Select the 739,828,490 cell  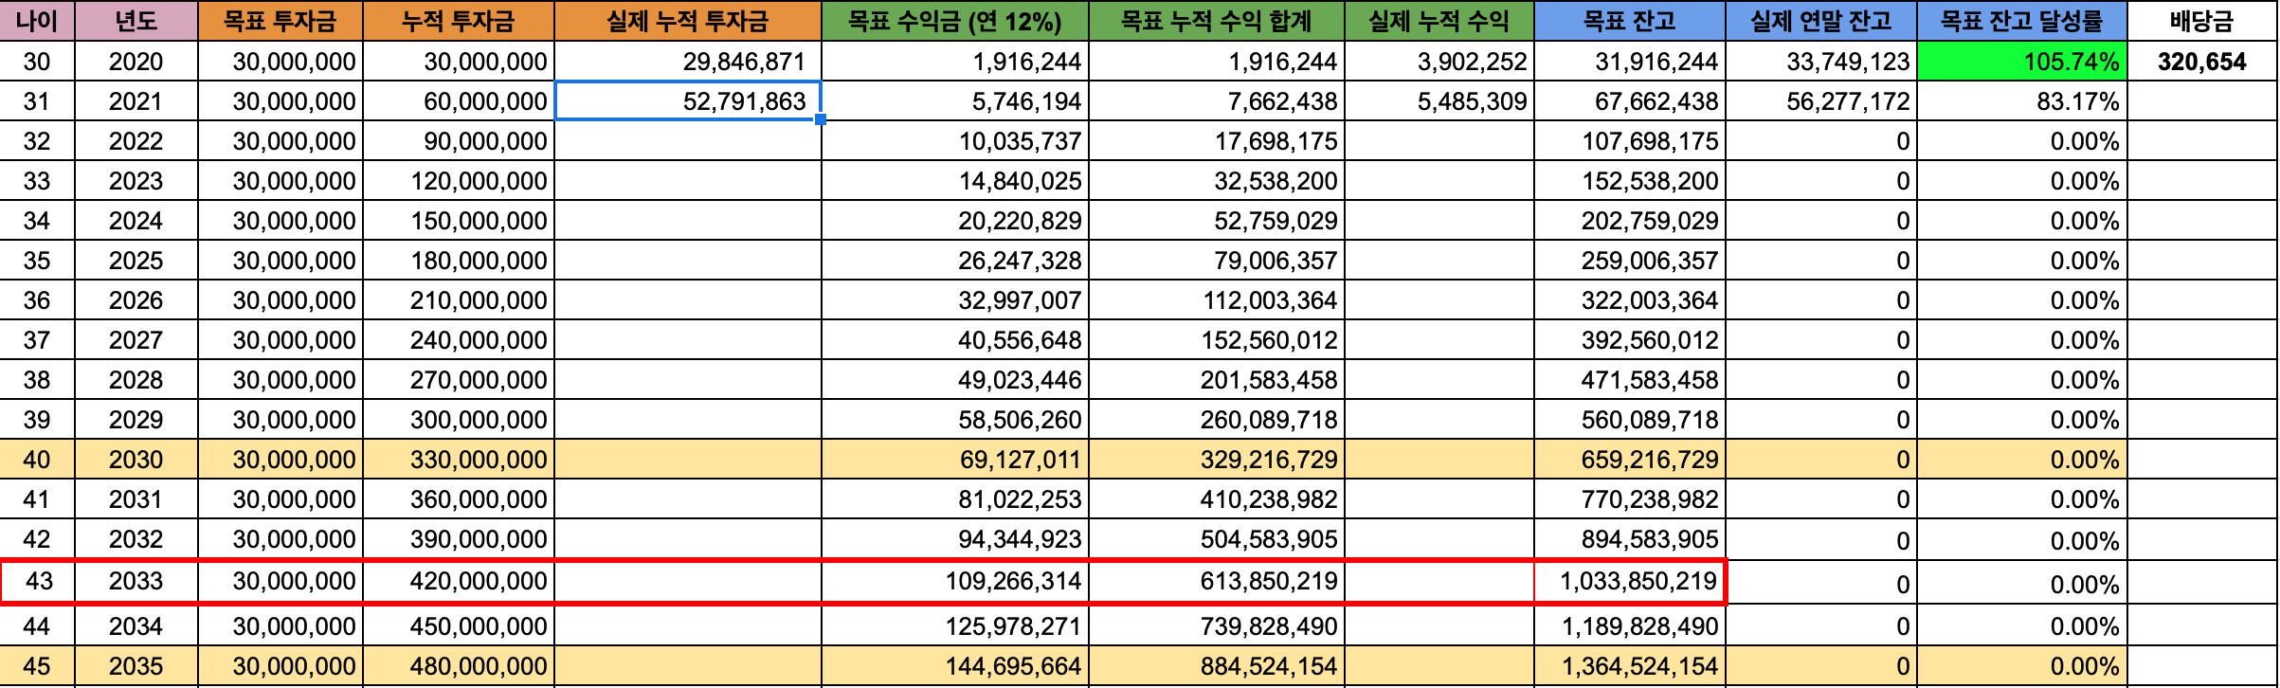point(1217,626)
